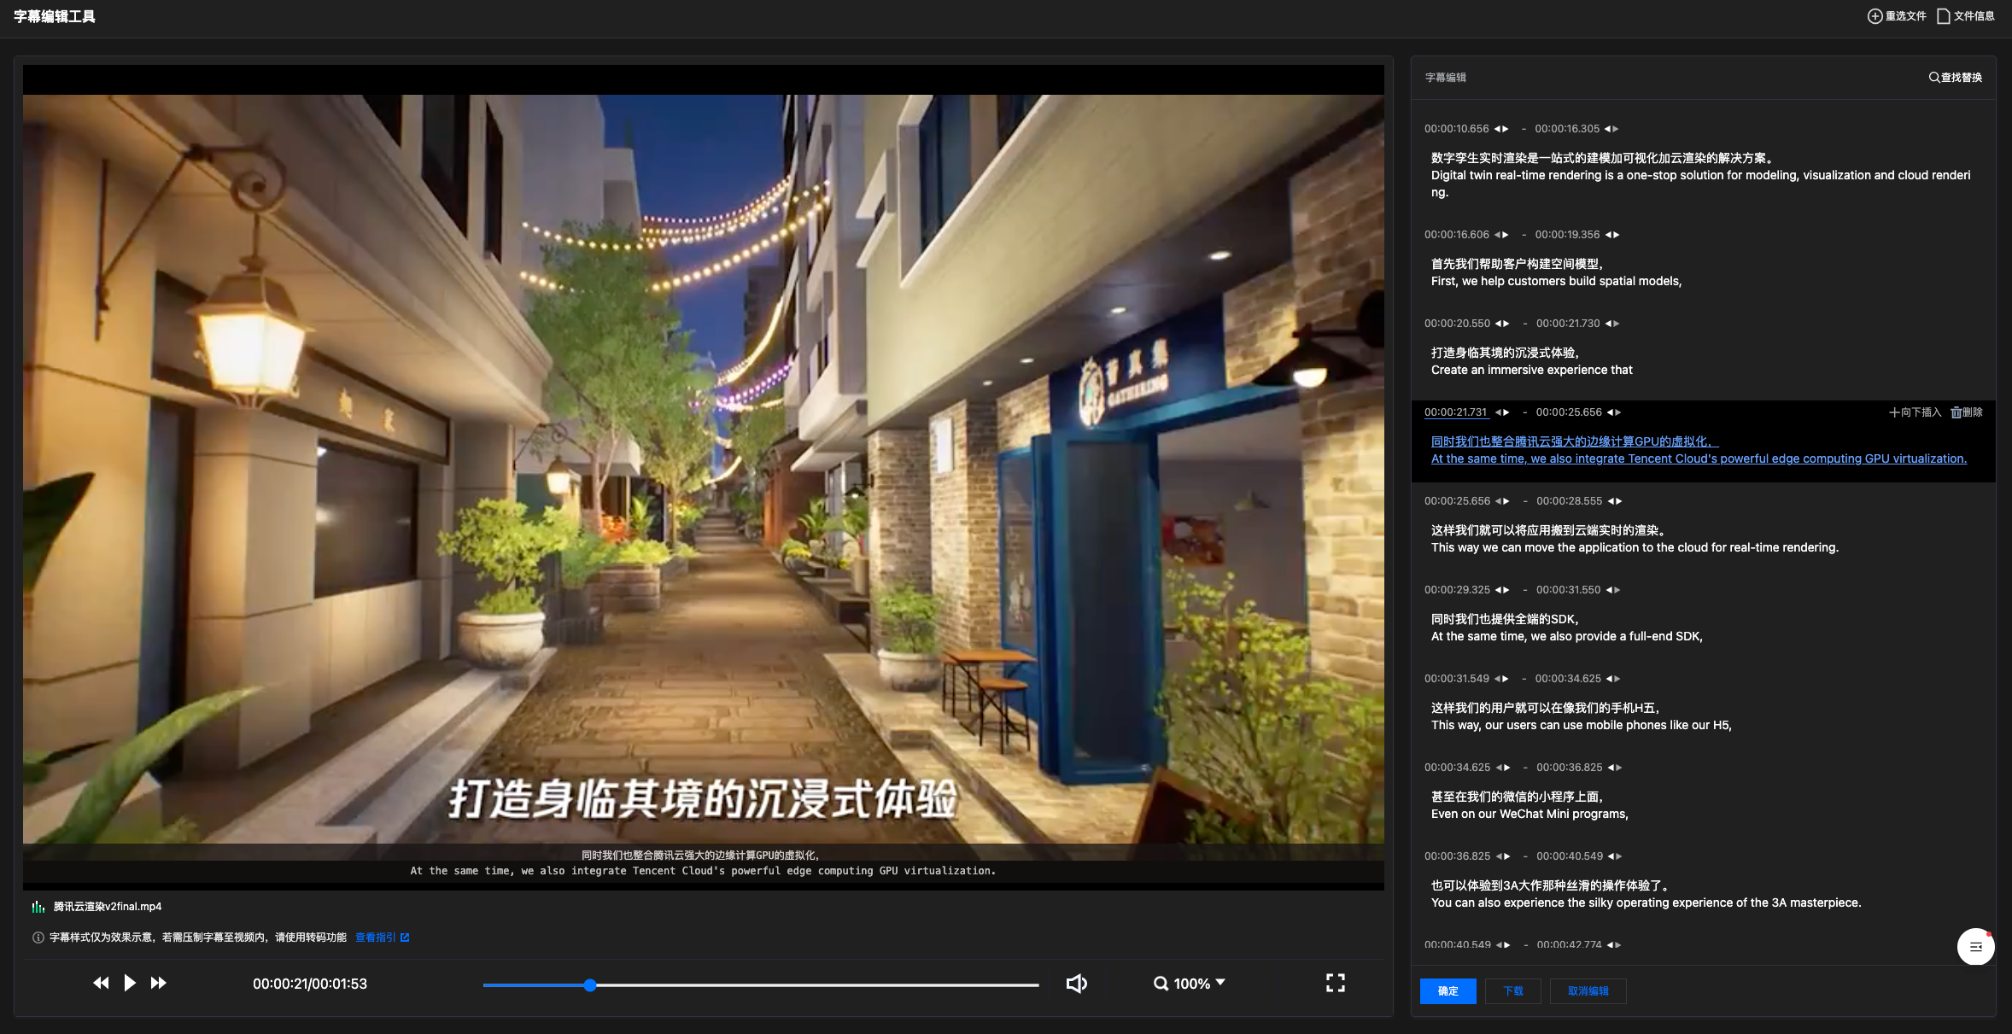This screenshot has height=1034, width=2012.
Task: Enter fullscreen with the expand icon
Action: point(1336,983)
